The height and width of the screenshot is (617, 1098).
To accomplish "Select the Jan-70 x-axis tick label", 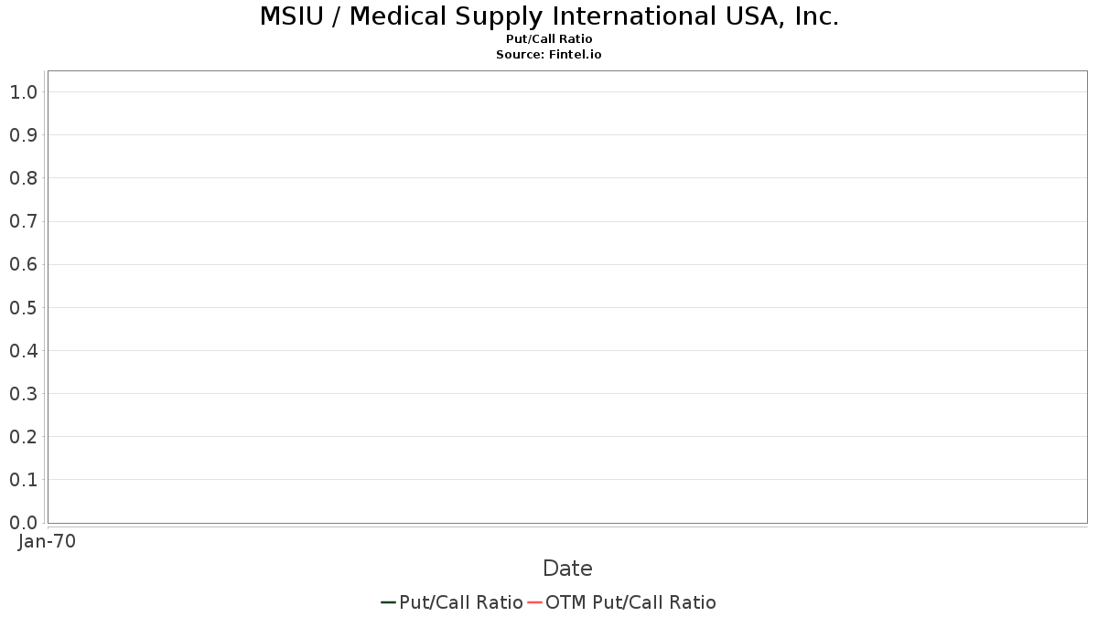I will tap(48, 541).
